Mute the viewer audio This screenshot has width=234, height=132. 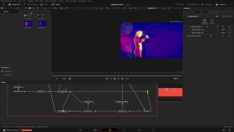click(x=70, y=78)
